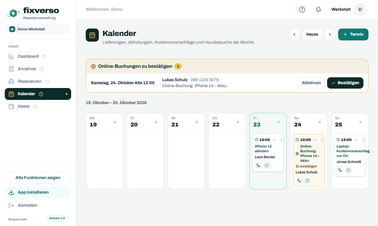Jump to Heute in calendar
378x226 pixels.
[312, 34]
